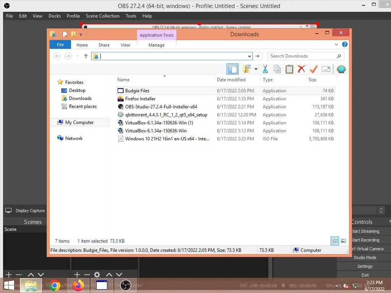391x293 pixels.
Task: Click the Help question mark icon
Action: (345, 44)
